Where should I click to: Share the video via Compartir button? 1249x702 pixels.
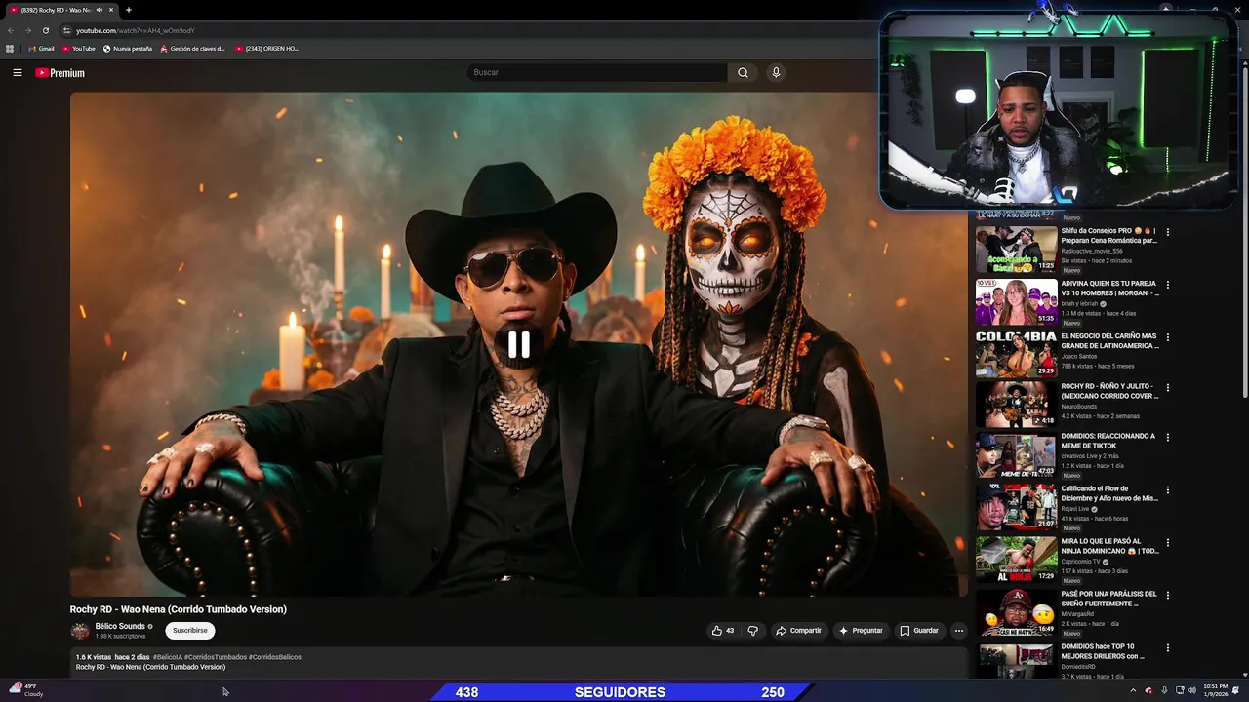[x=798, y=631]
